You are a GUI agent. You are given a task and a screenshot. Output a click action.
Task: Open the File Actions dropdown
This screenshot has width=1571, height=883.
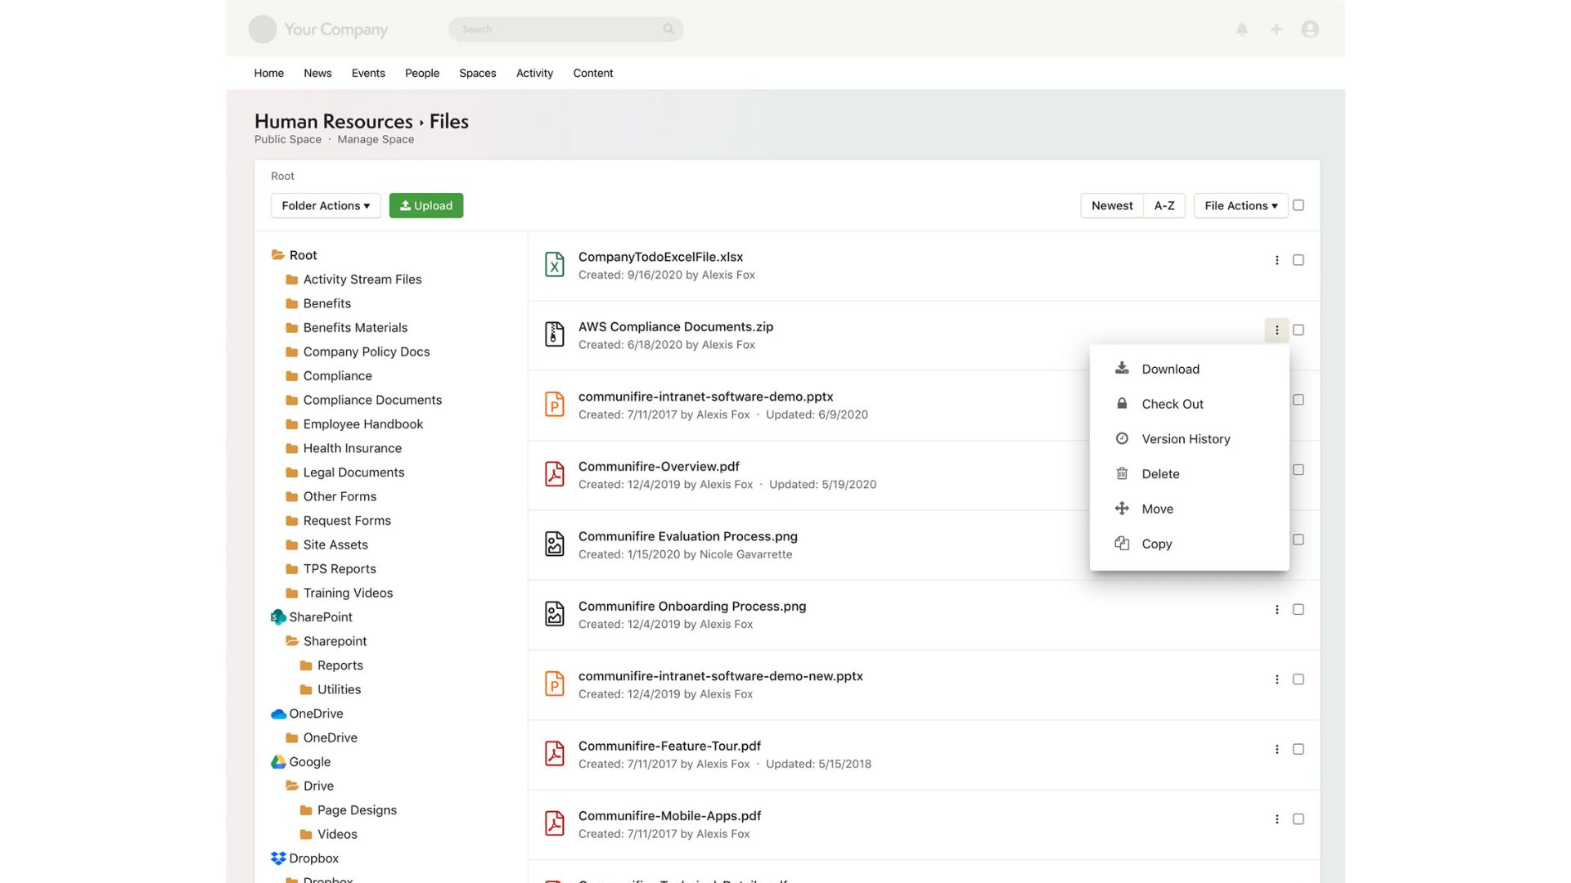point(1240,205)
